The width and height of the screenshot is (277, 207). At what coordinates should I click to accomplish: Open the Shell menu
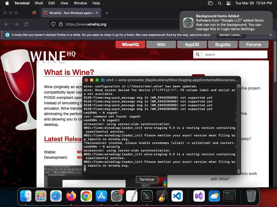[39, 3]
